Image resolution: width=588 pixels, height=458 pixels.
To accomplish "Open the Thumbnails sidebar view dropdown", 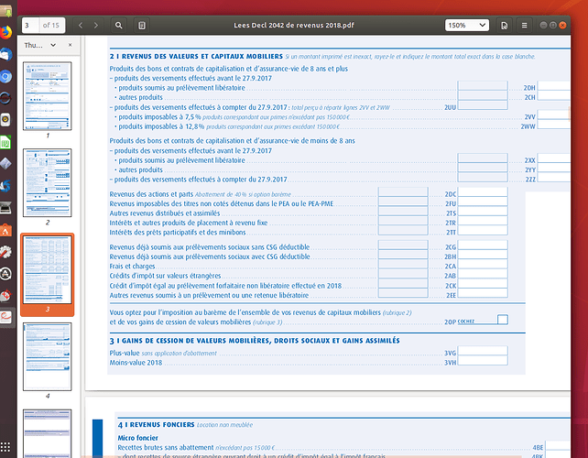I will click(x=40, y=45).
